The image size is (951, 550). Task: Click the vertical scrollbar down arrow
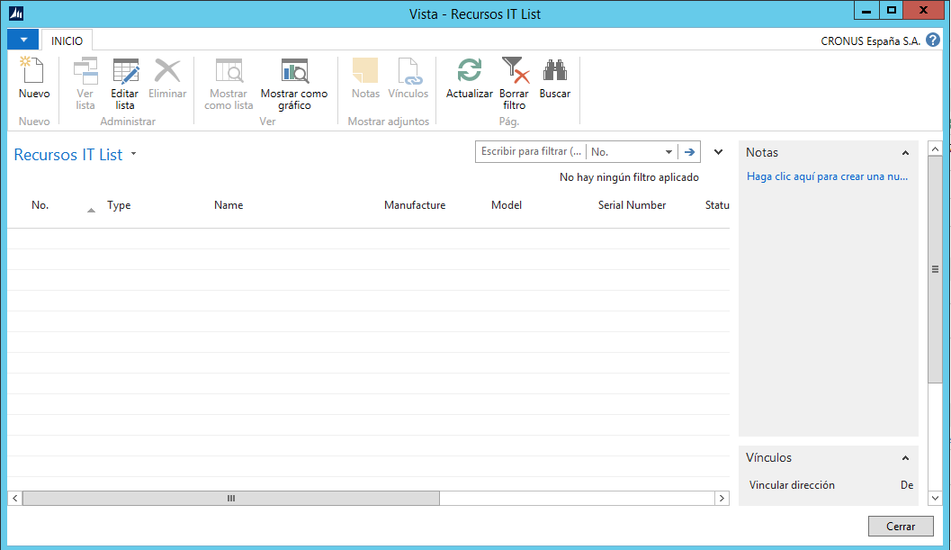pyautogui.click(x=935, y=498)
